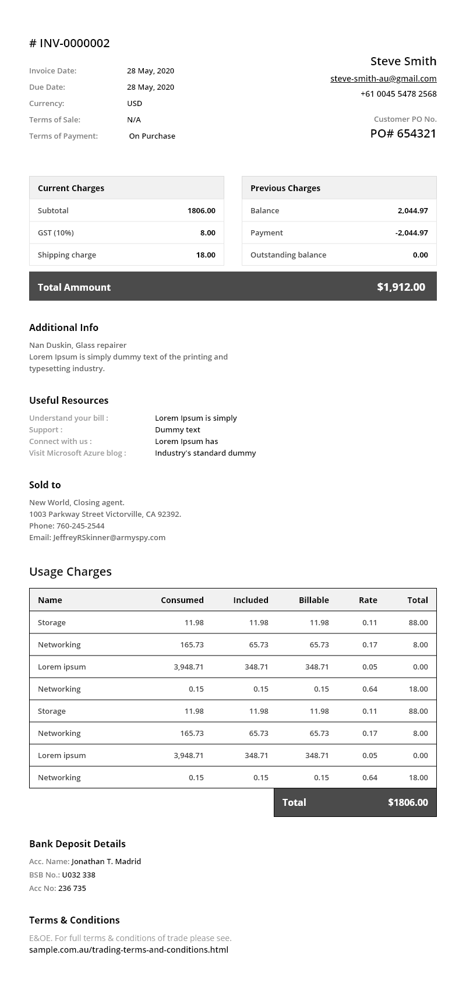The height and width of the screenshot is (990, 466).
Task: Click the Rate column header
Action: coord(368,600)
